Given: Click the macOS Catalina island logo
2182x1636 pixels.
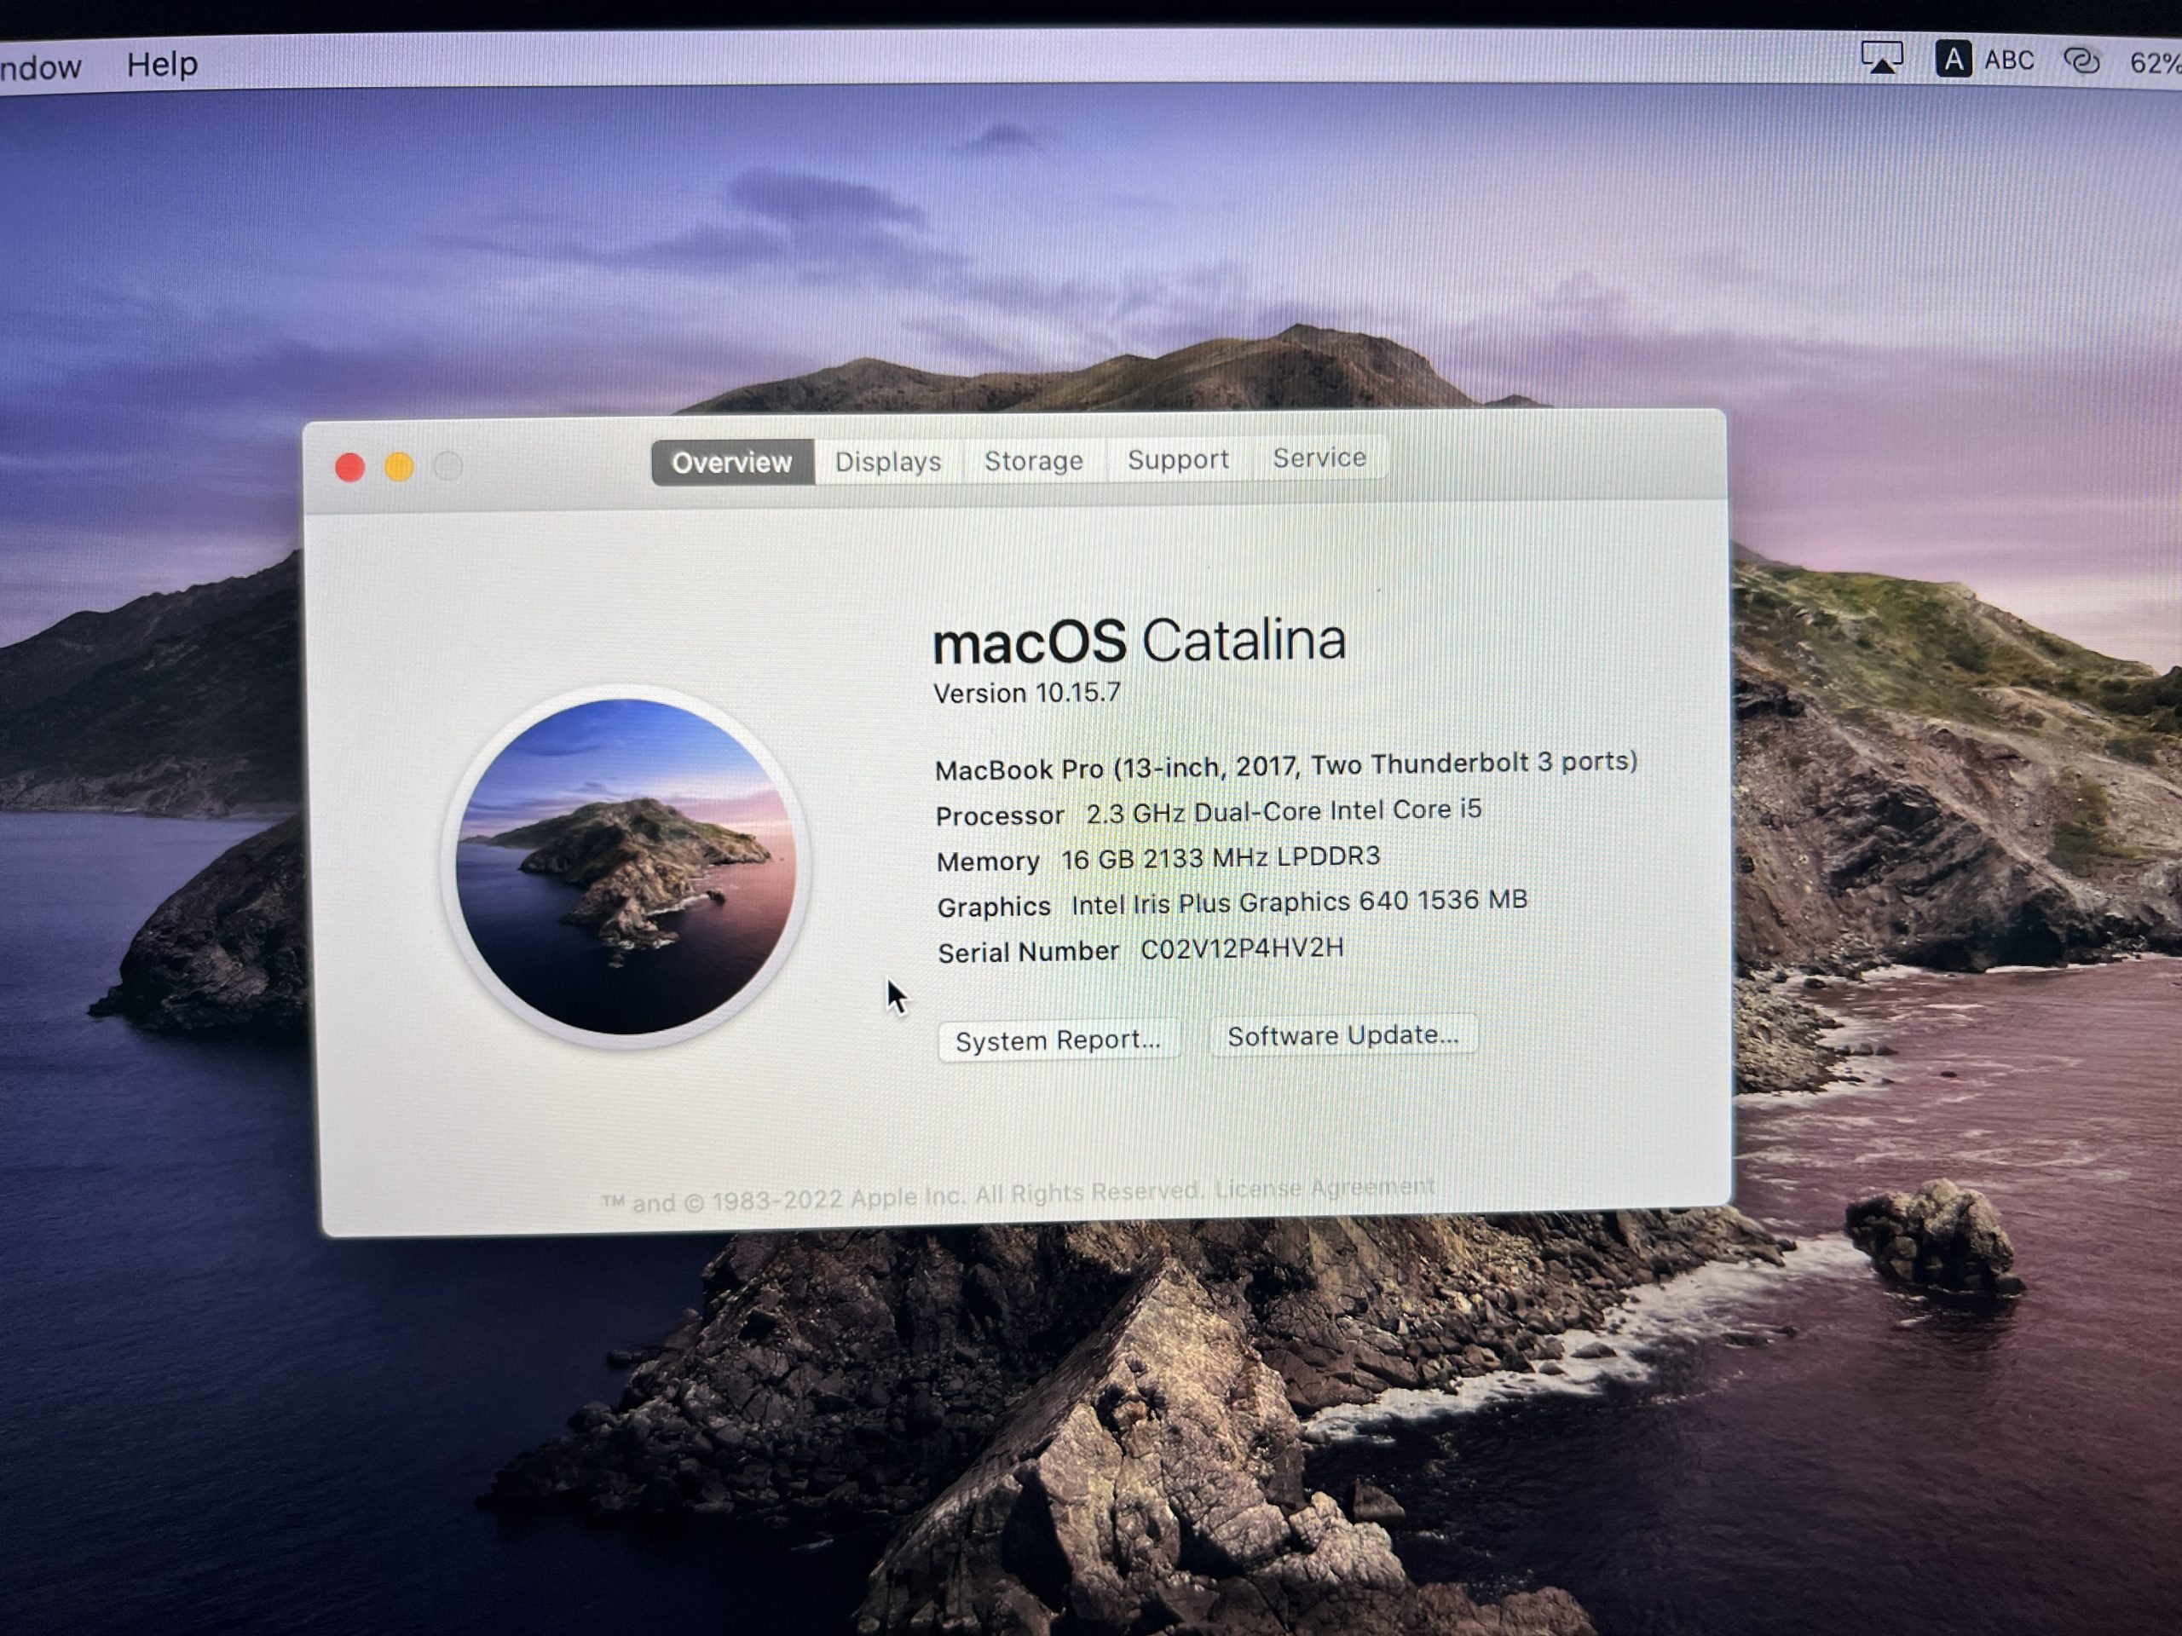Looking at the screenshot, I should pyautogui.click(x=626, y=867).
